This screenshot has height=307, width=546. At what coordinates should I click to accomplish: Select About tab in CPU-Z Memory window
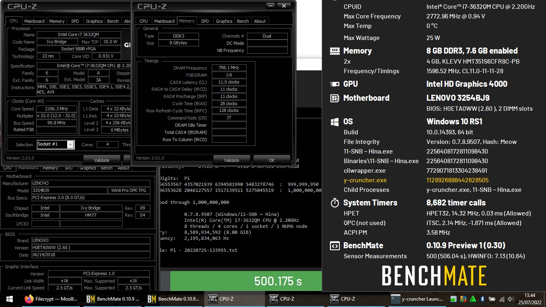tap(260, 21)
